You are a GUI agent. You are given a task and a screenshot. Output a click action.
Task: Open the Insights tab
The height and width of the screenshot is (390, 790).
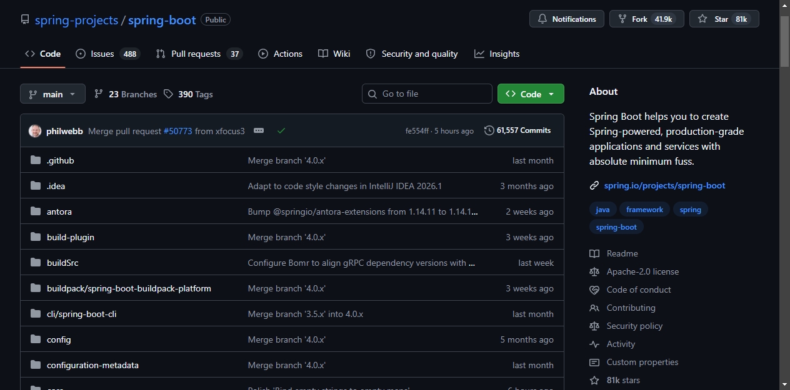pos(497,54)
